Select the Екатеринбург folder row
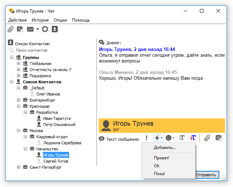The height and width of the screenshot is (187, 233). (x=42, y=100)
